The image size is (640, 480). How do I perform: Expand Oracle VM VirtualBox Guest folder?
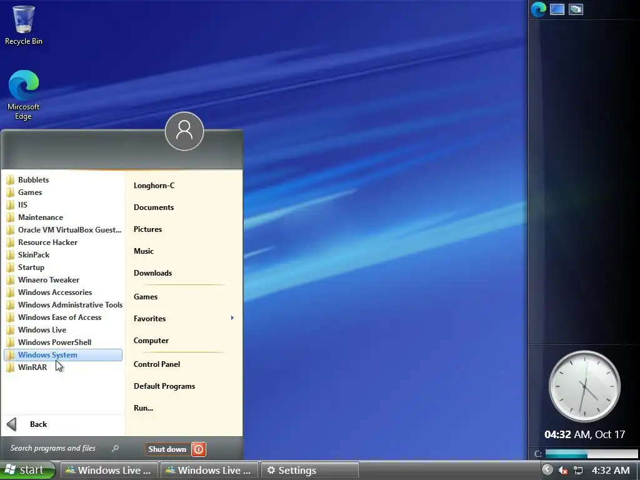(x=63, y=230)
